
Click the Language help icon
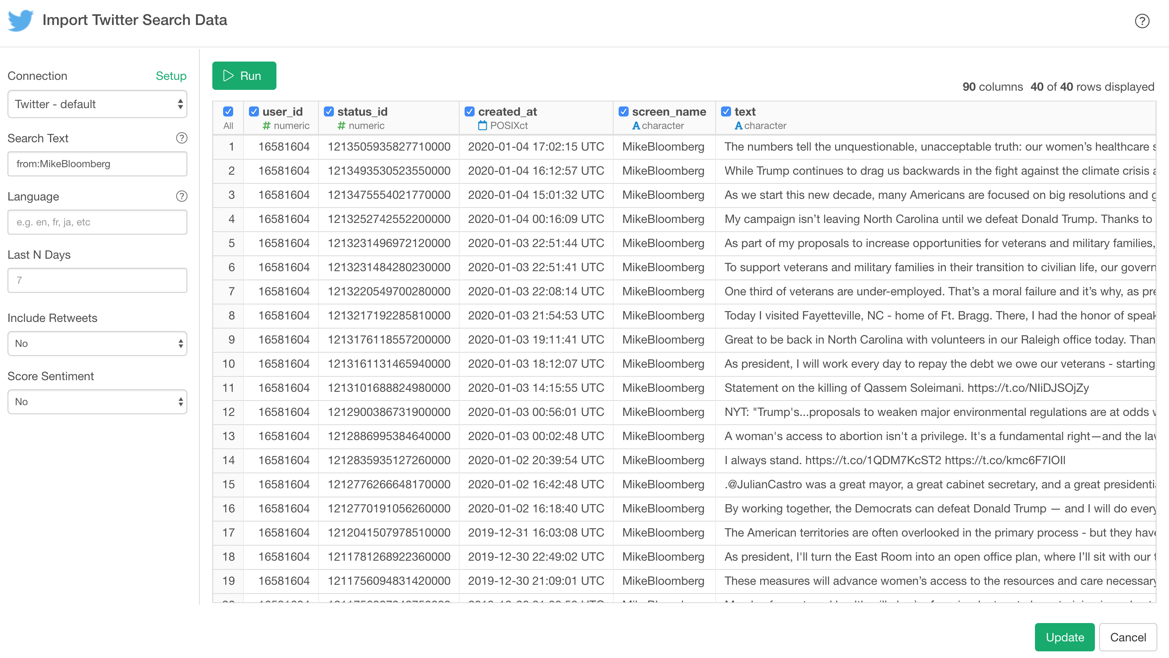[x=182, y=196]
